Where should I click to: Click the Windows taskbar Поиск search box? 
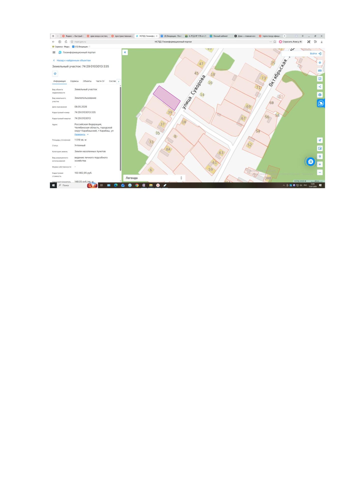tap(72, 185)
